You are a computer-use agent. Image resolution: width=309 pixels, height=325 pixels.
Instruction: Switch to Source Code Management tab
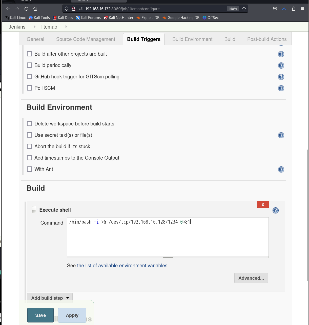[x=86, y=39]
